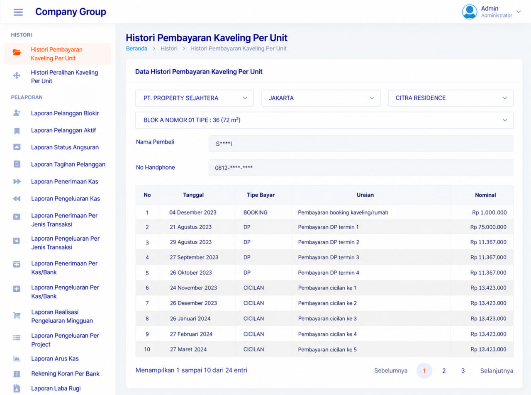Image resolution: width=531 pixels, height=395 pixels.
Task: Click the Nama Pembeli input field
Action: (x=361, y=144)
